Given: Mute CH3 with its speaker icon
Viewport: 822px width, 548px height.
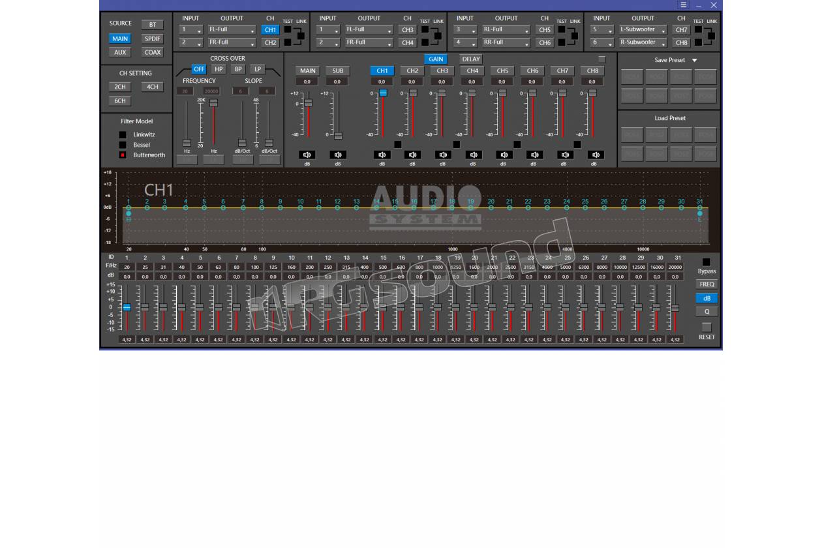Looking at the screenshot, I should pos(442,155).
